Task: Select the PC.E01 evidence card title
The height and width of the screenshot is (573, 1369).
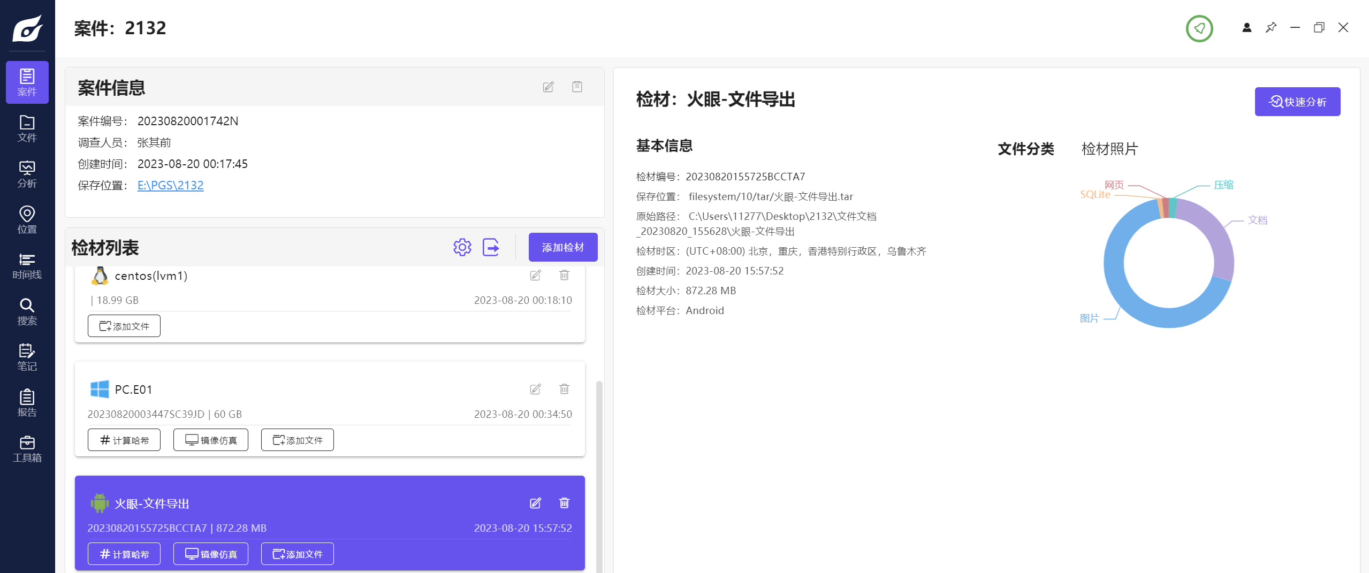Action: pos(134,389)
